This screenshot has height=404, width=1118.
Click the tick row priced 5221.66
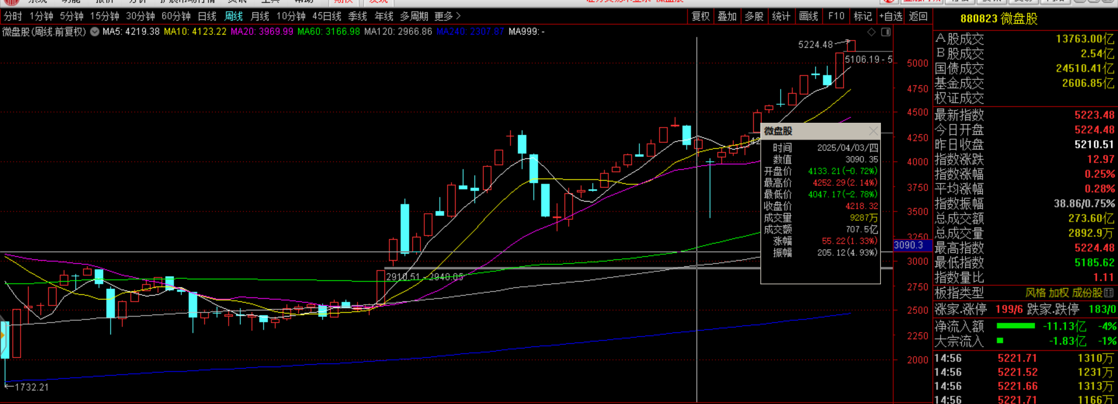(1025, 386)
